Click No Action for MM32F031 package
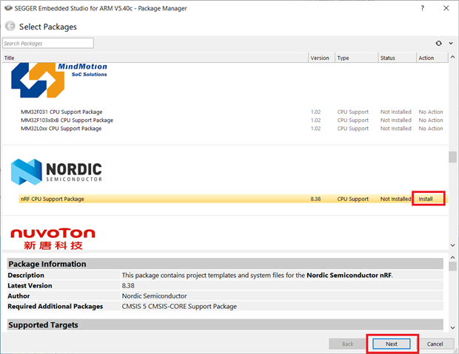459x354 pixels. coord(431,112)
